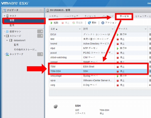The width and height of the screenshot is (151, 118).
Task: Click the restart (再起動) icon
Action: 73,23
